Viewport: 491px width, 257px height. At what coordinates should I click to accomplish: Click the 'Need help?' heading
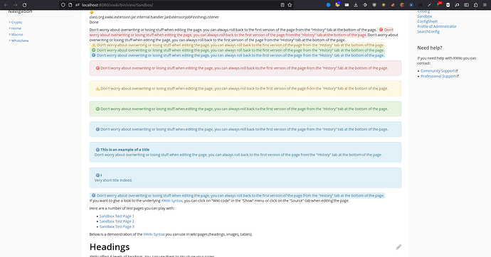(430, 48)
